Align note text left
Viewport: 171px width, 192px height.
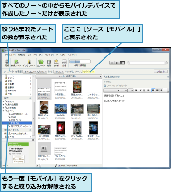pos(153,90)
